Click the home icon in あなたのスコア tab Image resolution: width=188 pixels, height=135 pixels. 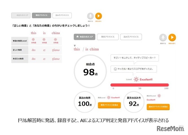[77, 37]
